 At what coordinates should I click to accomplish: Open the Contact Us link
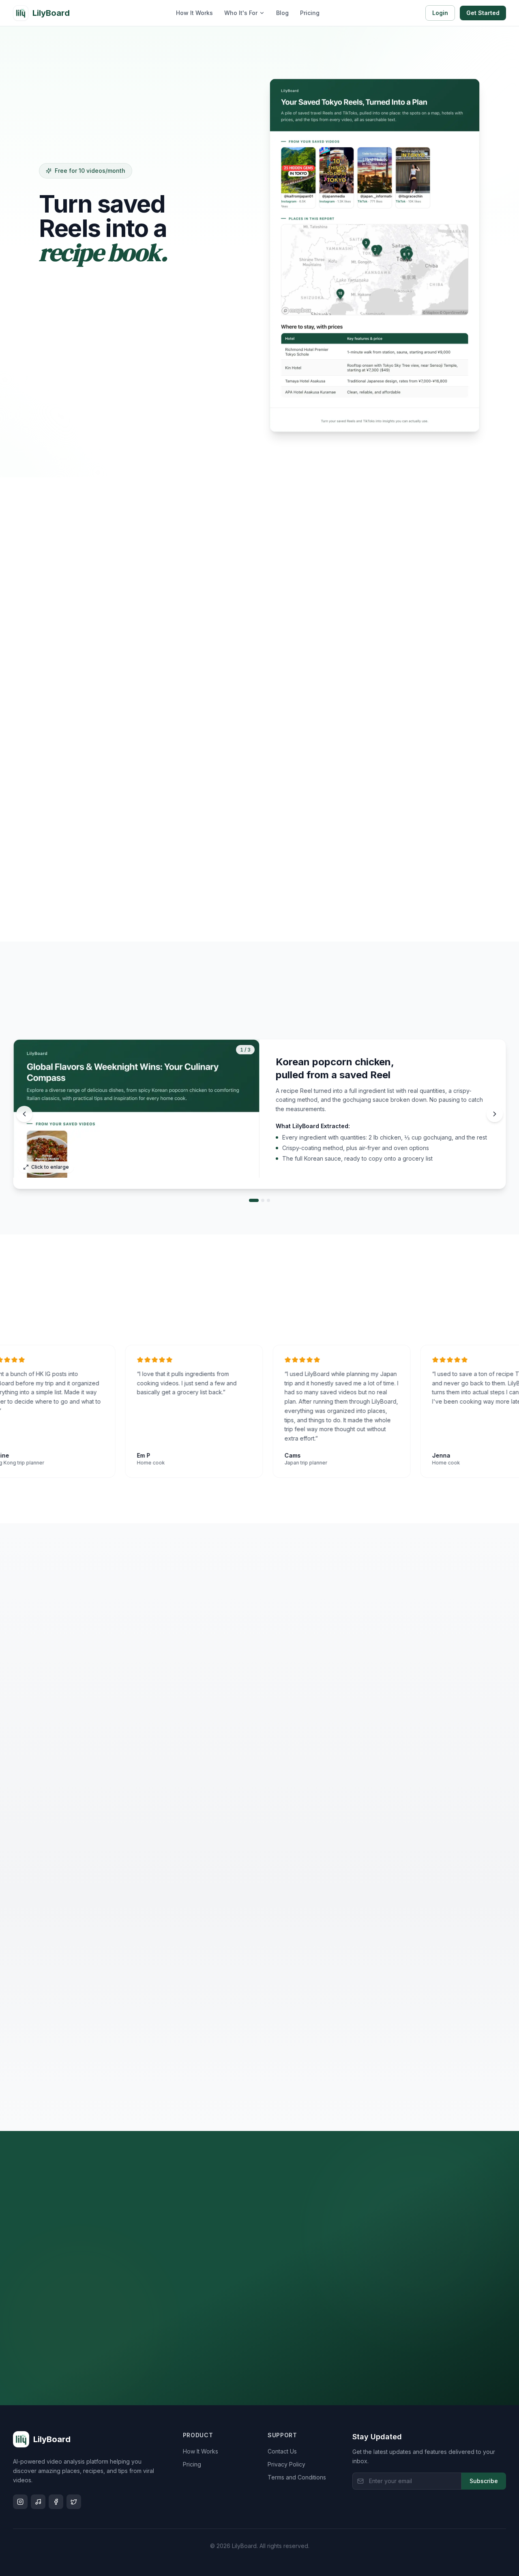click(282, 2451)
